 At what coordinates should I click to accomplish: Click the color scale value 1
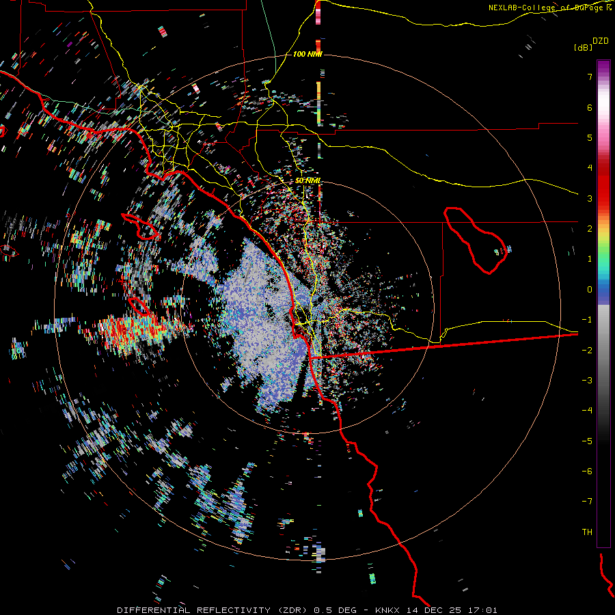[x=590, y=259]
